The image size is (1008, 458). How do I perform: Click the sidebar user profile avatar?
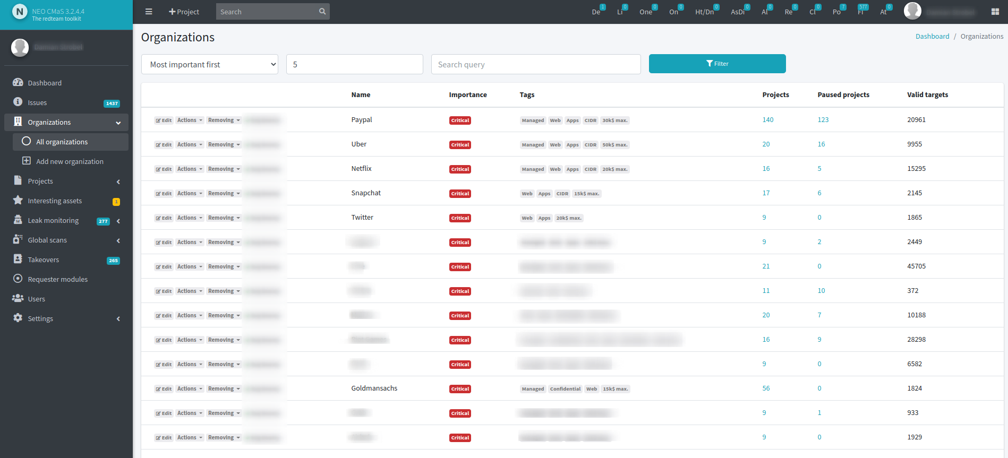(x=20, y=47)
